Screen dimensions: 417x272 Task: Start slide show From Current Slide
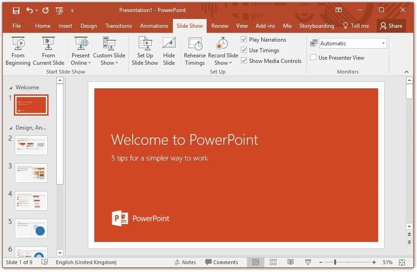pos(49,51)
